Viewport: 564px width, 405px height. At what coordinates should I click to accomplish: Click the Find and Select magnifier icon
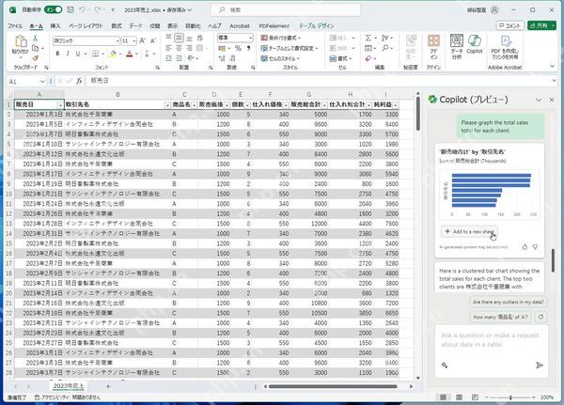385,48
